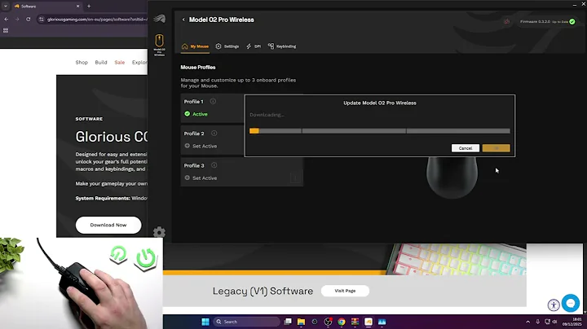Screen dimensions: 587x329
Task: Switch to the Settings tab
Action: [227, 46]
